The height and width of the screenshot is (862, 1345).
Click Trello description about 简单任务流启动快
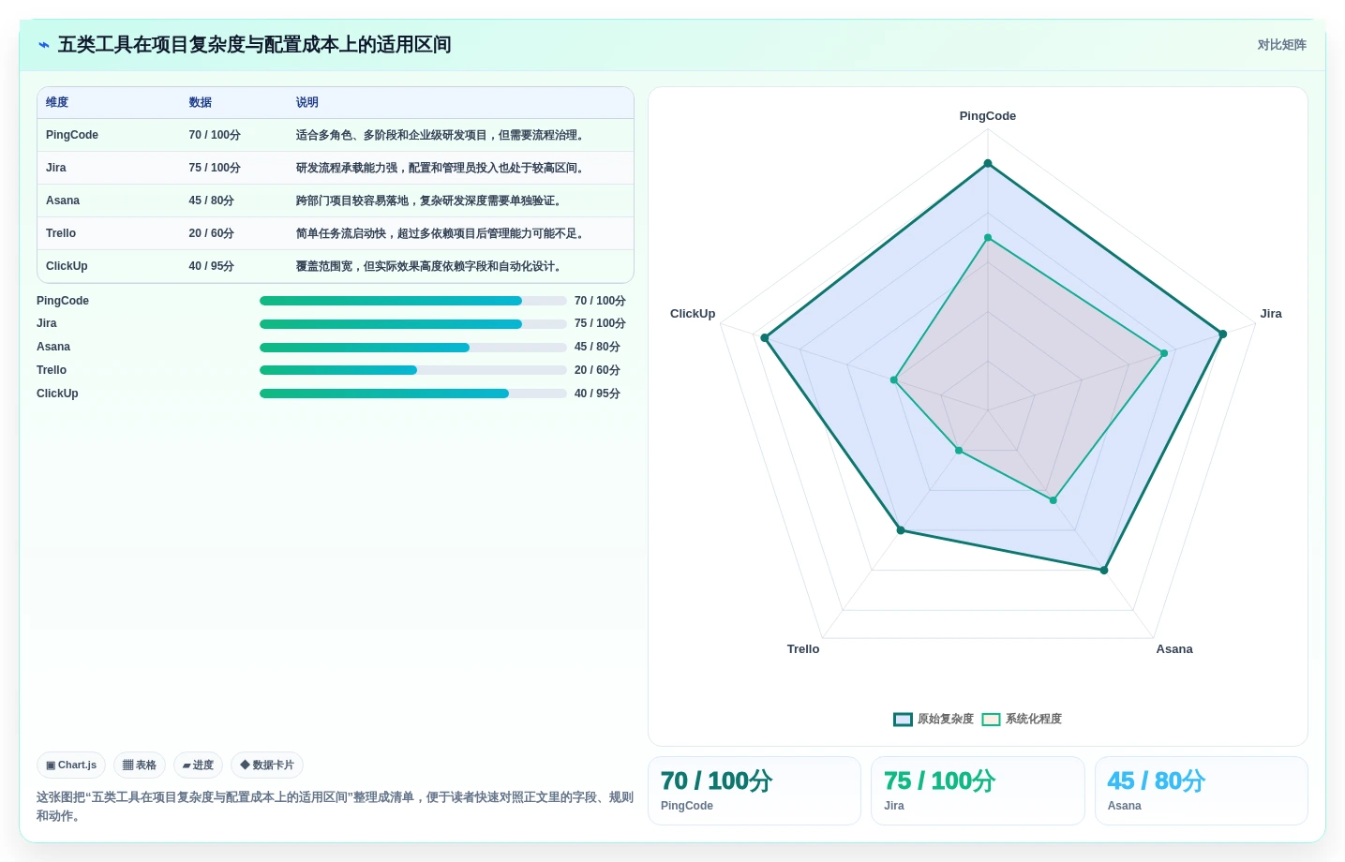click(x=441, y=234)
